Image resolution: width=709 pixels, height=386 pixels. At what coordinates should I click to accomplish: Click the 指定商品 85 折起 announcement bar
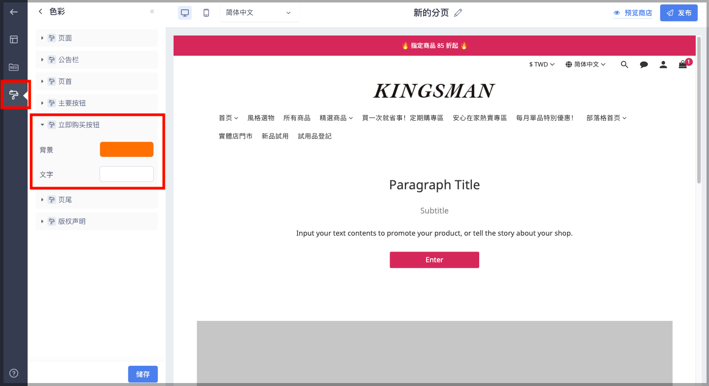(434, 45)
